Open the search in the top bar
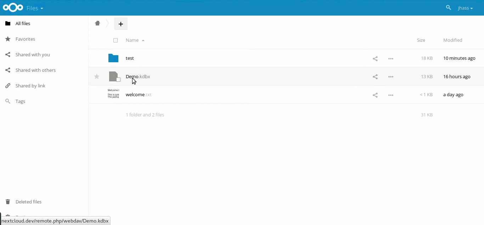The height and width of the screenshot is (225, 484). [449, 7]
